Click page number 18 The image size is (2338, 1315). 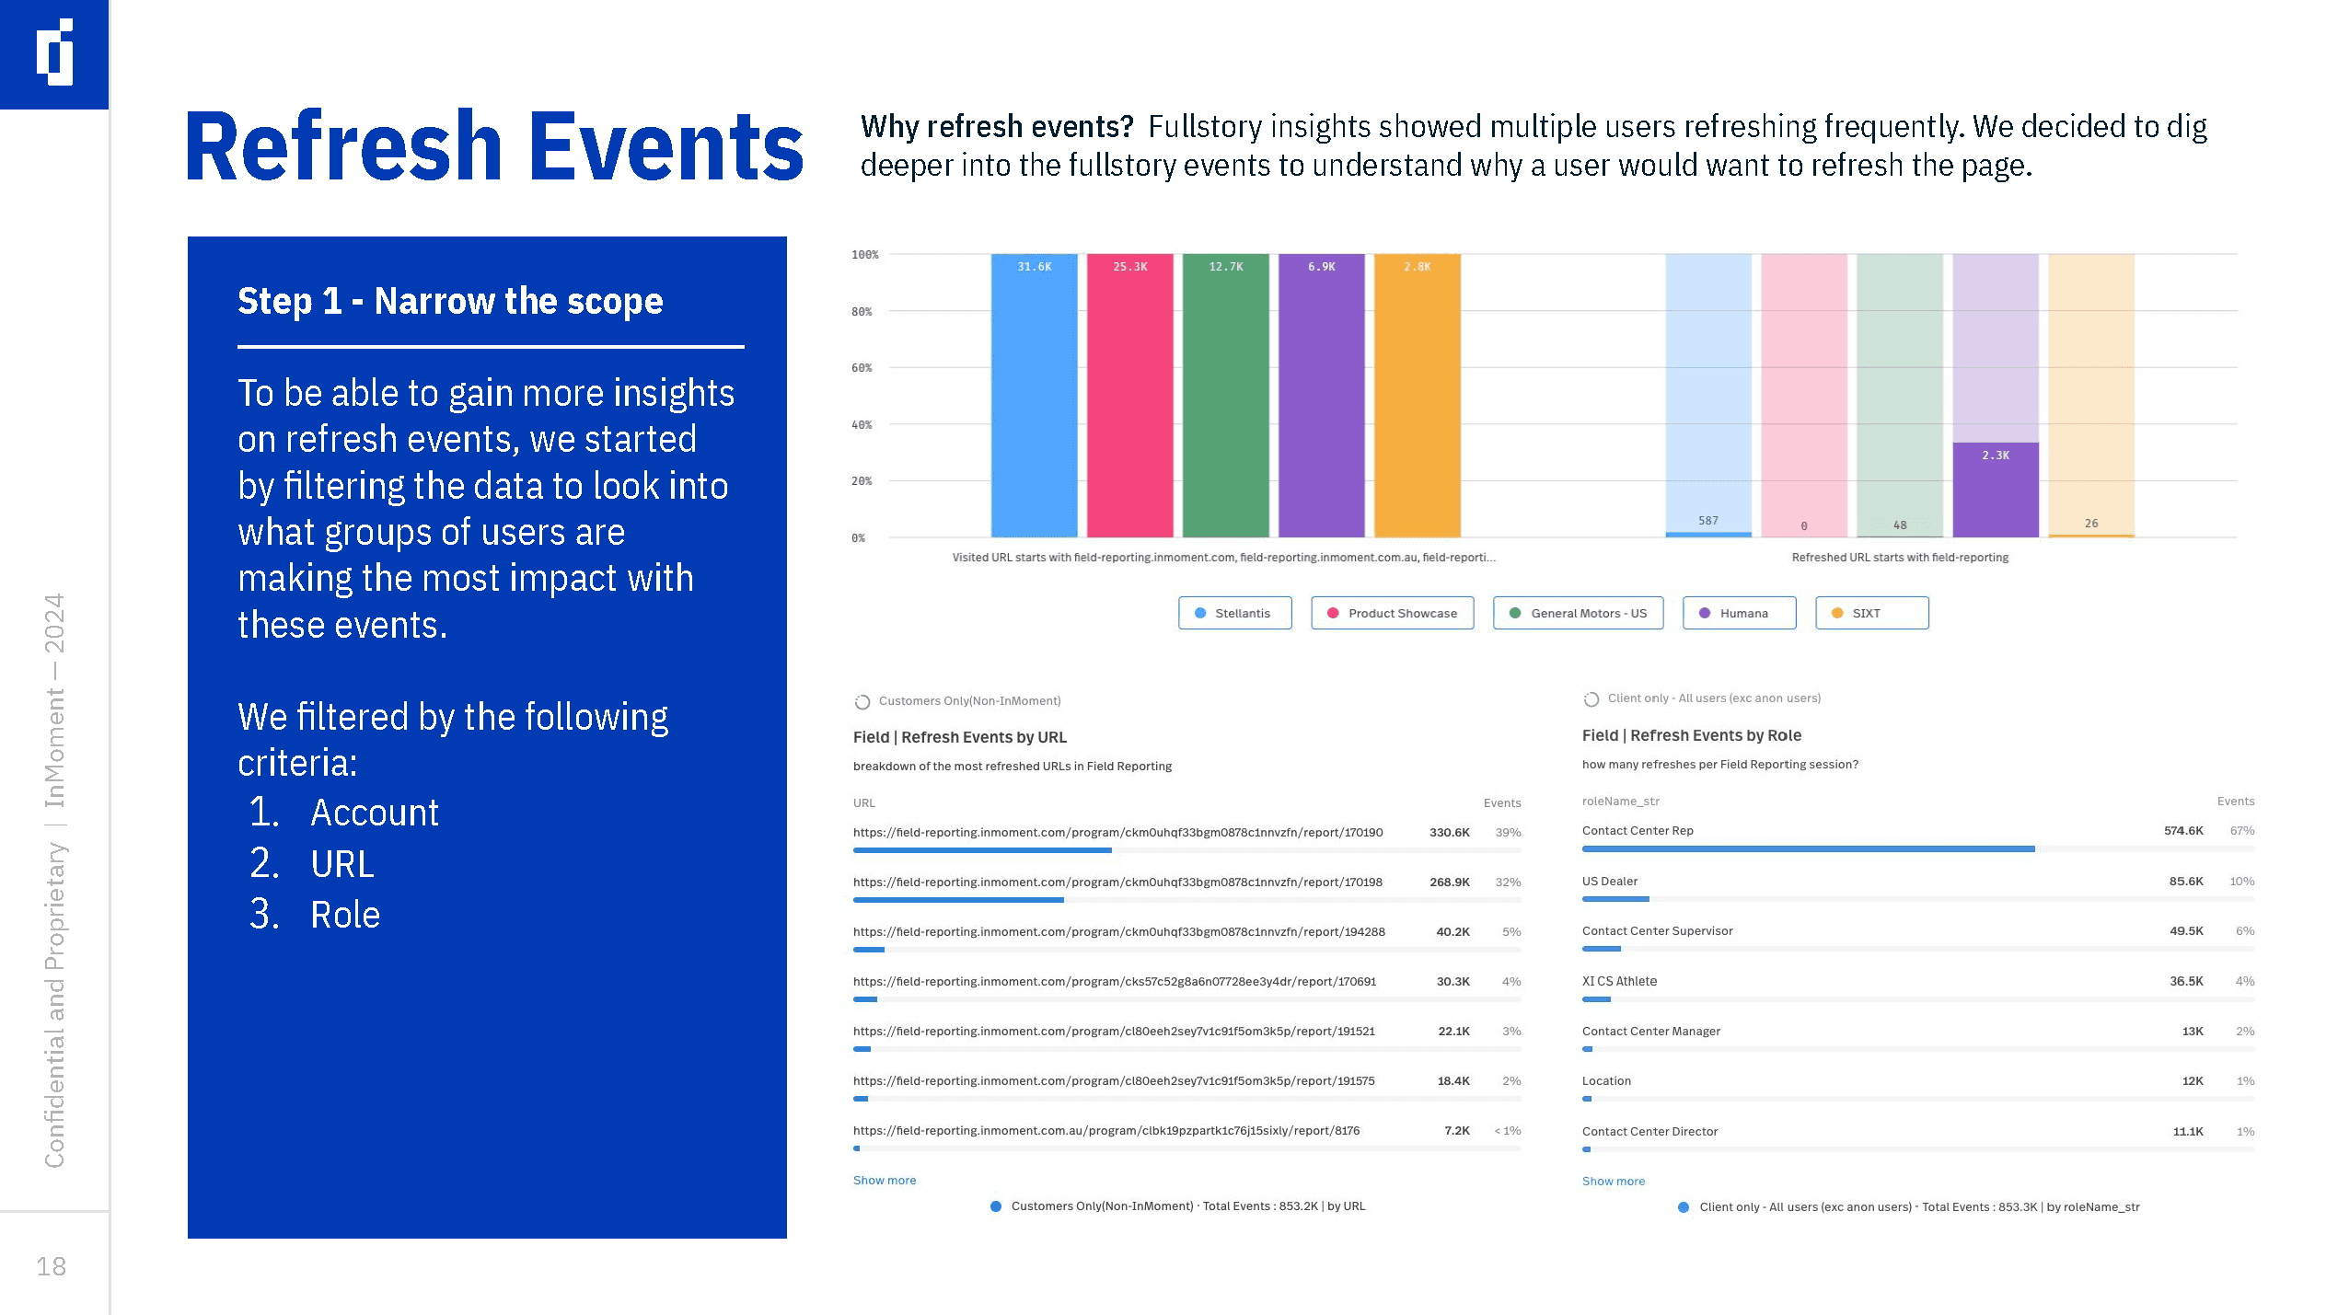[52, 1266]
